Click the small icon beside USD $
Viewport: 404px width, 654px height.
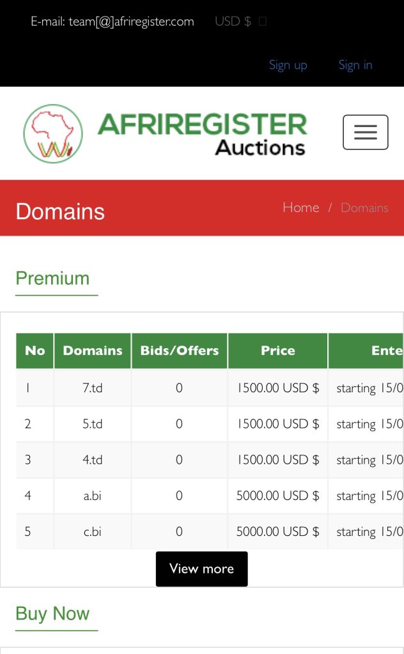[263, 21]
